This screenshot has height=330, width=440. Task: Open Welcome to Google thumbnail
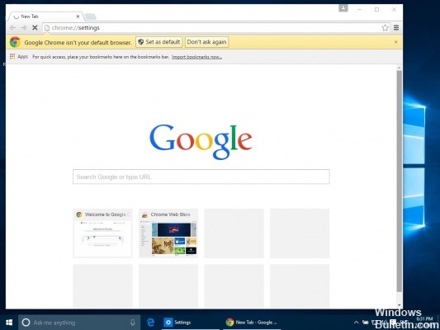(102, 233)
